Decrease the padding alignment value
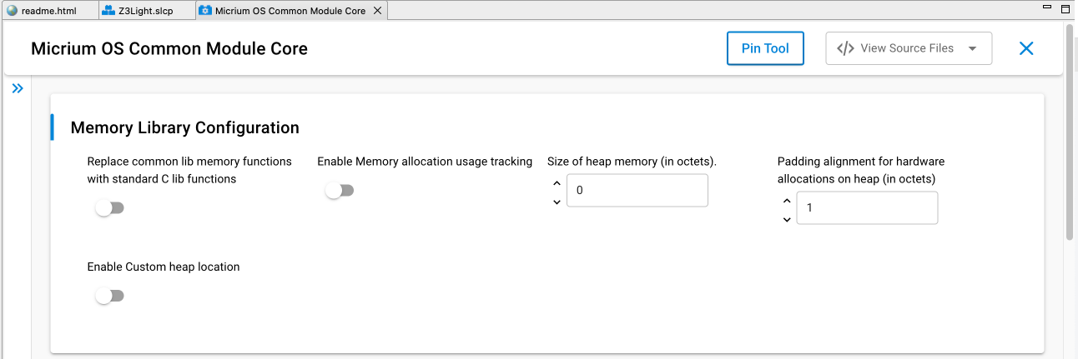Viewport: 1078px width, 359px height. (x=787, y=220)
